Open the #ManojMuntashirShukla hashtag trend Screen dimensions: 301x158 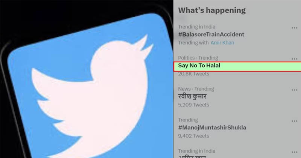tap(212, 128)
